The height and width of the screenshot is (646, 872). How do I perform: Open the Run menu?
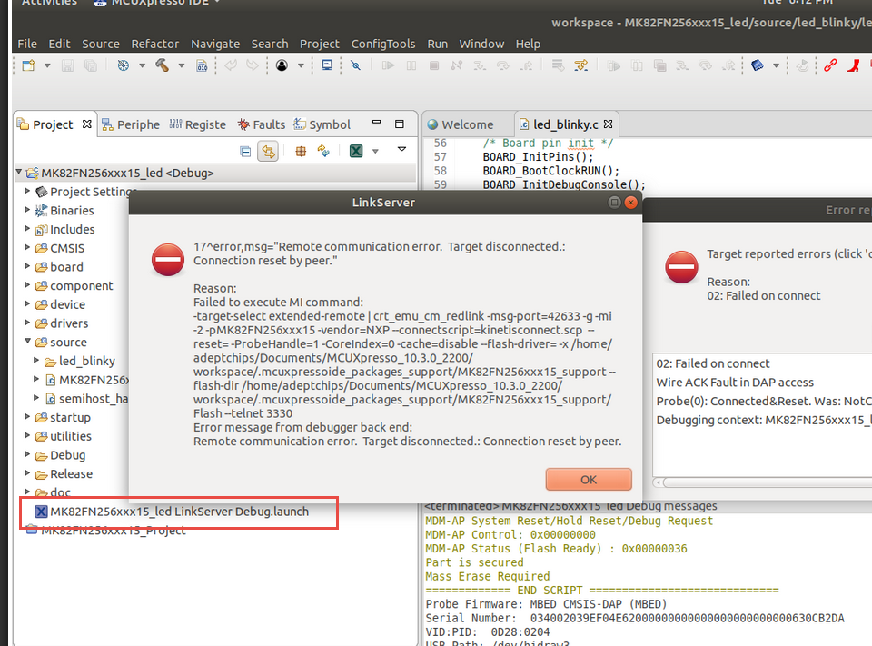click(x=438, y=44)
